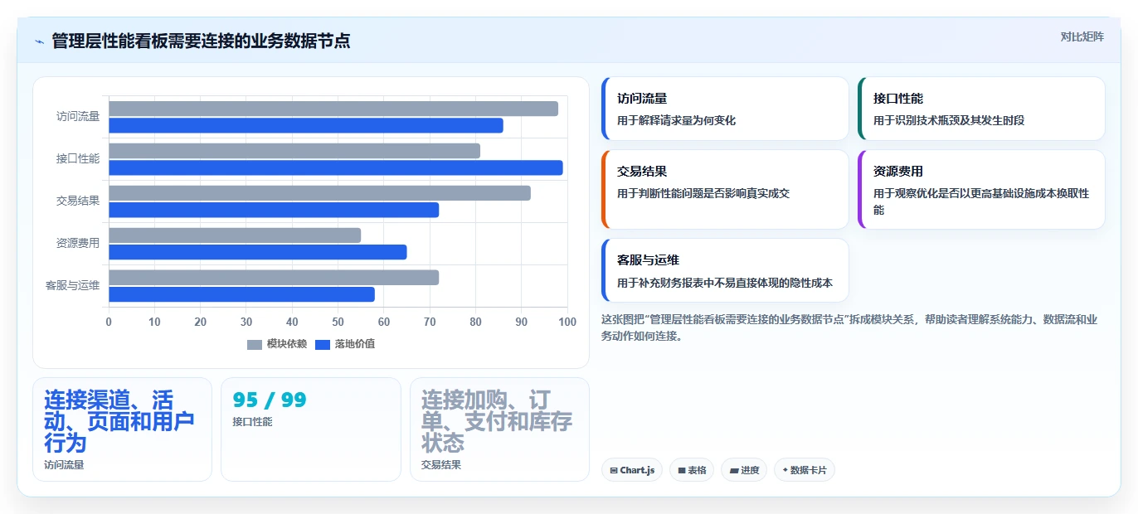
Task: Click the 95 / 99 接口性能 stat card
Action: tap(311, 429)
